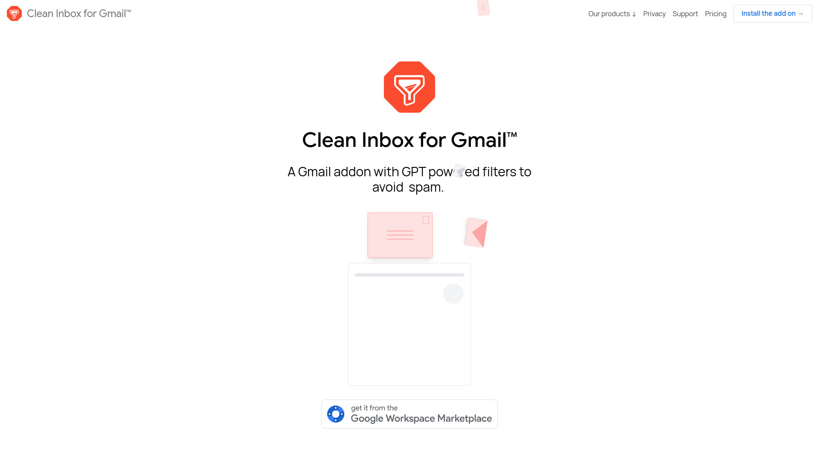
Task: Click the Privacy navigation menu item
Action: coord(654,14)
